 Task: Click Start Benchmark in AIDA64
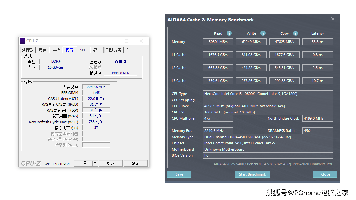tap(253, 174)
